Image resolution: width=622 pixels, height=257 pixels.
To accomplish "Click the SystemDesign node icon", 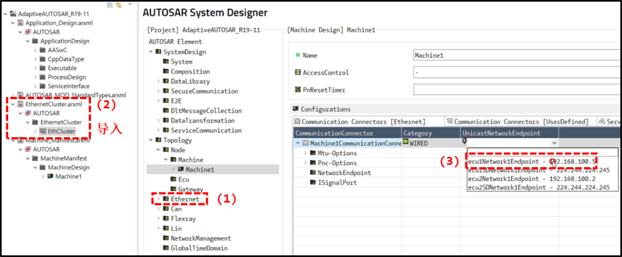I will [x=158, y=52].
